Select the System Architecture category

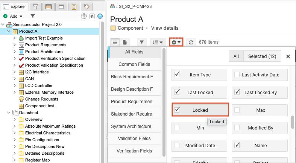(x=134, y=126)
